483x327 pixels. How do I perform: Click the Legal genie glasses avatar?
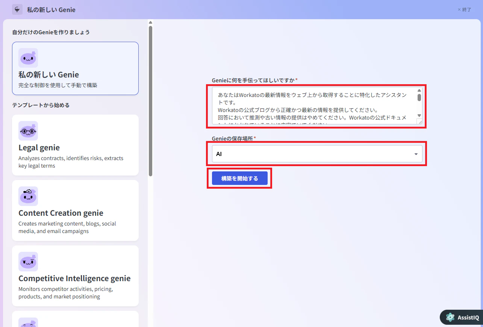point(28,131)
